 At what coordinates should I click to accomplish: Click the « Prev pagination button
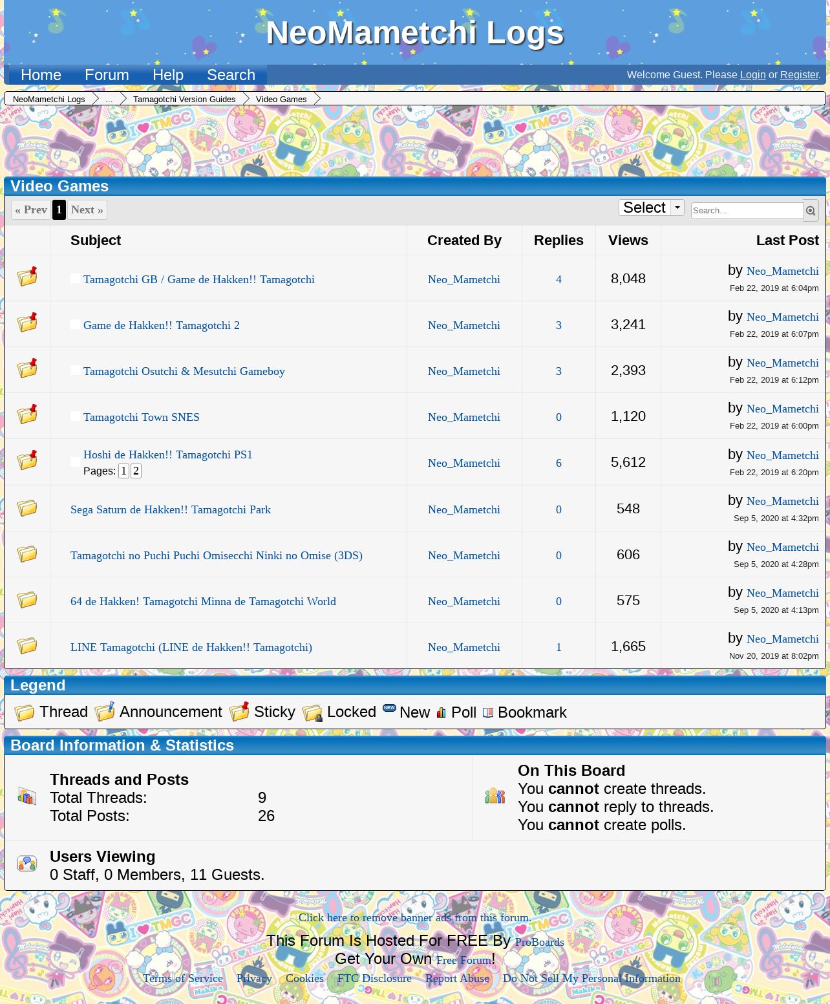[31, 209]
